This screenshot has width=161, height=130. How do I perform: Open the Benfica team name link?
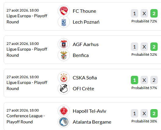click(x=81, y=55)
